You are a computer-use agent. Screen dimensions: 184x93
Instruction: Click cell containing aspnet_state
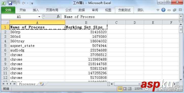coord(37,46)
